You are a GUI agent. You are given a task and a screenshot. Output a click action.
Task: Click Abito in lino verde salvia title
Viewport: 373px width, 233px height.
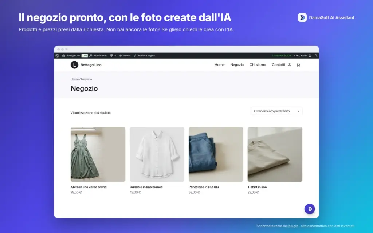point(89,187)
